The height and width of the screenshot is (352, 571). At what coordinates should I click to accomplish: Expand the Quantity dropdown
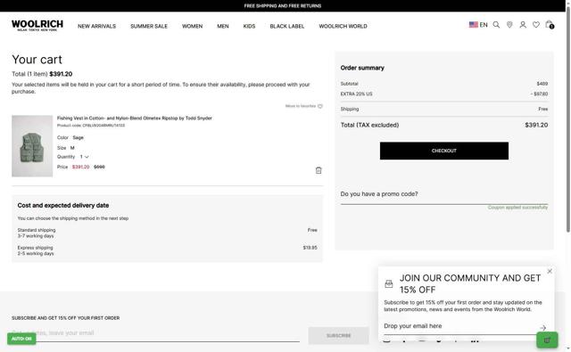(x=85, y=157)
